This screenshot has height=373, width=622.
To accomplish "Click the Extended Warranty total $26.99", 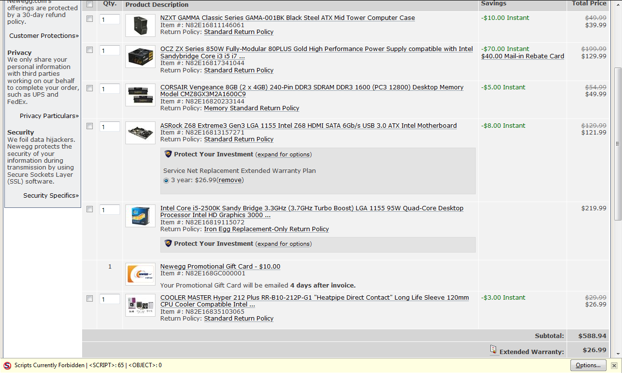I will coord(594,350).
